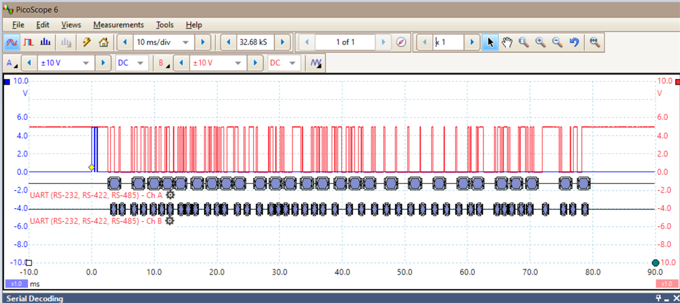This screenshot has width=680, height=303.
Task: Click the Home display icon
Action: (x=104, y=42)
